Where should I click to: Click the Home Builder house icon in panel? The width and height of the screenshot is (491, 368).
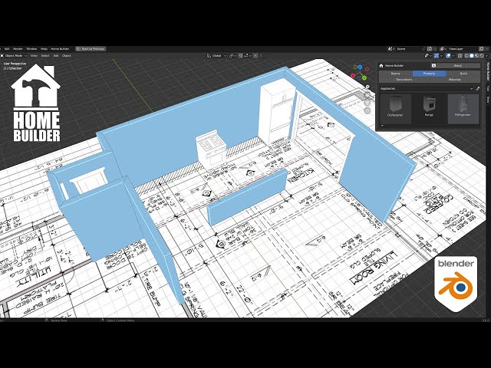(x=381, y=66)
